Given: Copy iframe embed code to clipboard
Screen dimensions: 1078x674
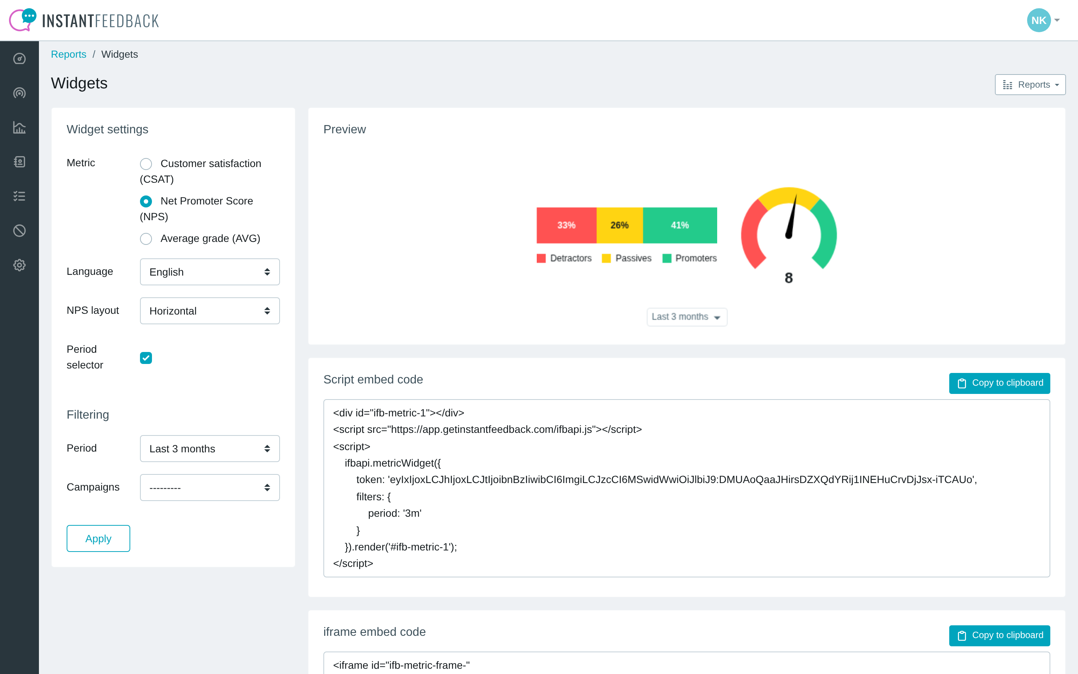Looking at the screenshot, I should pos(999,635).
